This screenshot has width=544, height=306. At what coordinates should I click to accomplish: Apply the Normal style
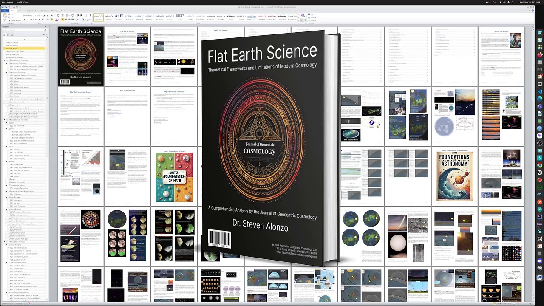[x=98, y=17]
